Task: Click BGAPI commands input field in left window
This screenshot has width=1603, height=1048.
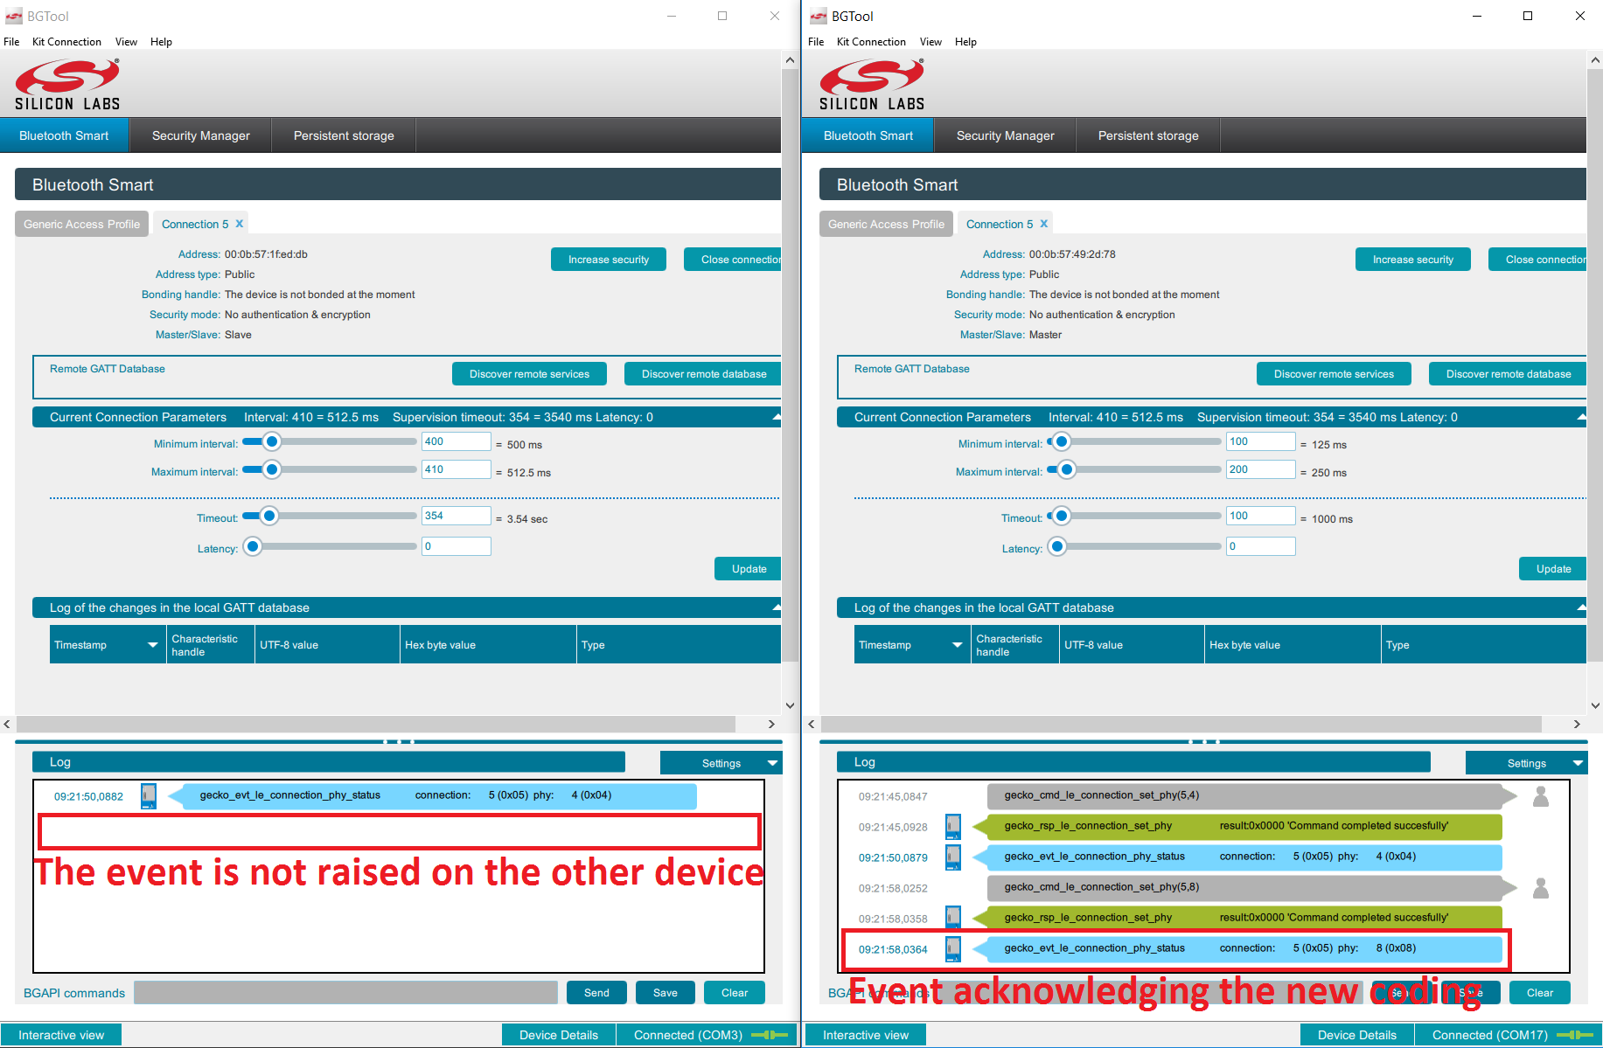Action: click(x=345, y=993)
